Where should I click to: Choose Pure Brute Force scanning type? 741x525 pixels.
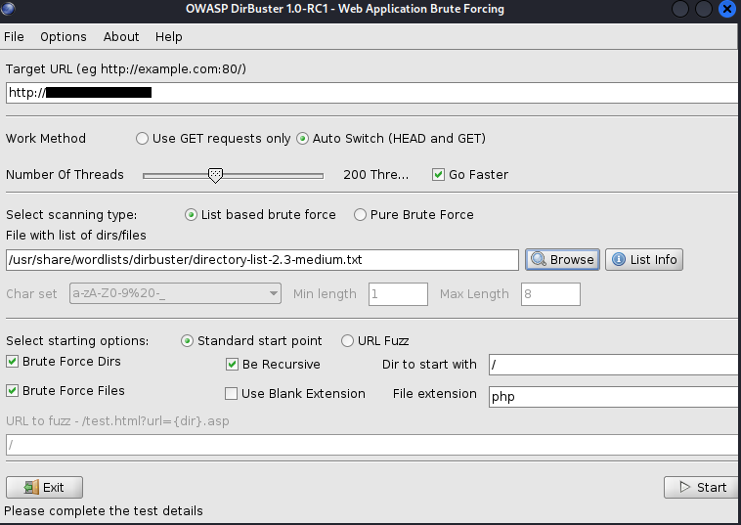(361, 215)
